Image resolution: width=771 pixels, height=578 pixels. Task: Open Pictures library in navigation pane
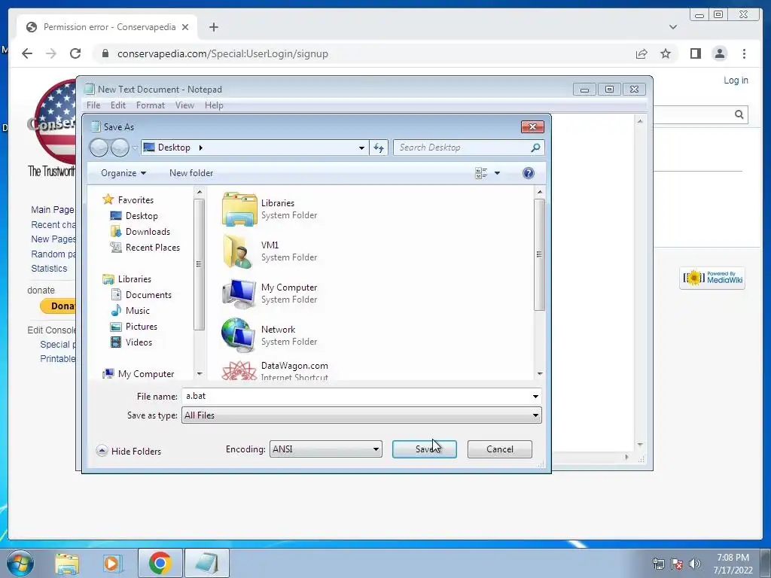(134, 327)
